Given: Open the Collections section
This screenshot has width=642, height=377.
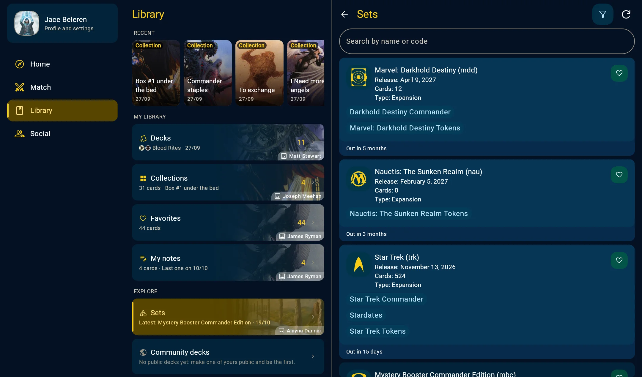Looking at the screenshot, I should click(228, 182).
